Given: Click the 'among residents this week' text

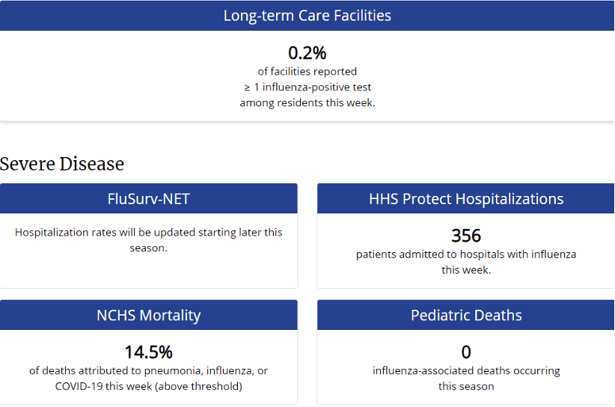Looking at the screenshot, I should 307,102.
